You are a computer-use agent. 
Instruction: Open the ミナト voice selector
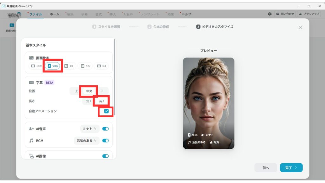(x=90, y=129)
